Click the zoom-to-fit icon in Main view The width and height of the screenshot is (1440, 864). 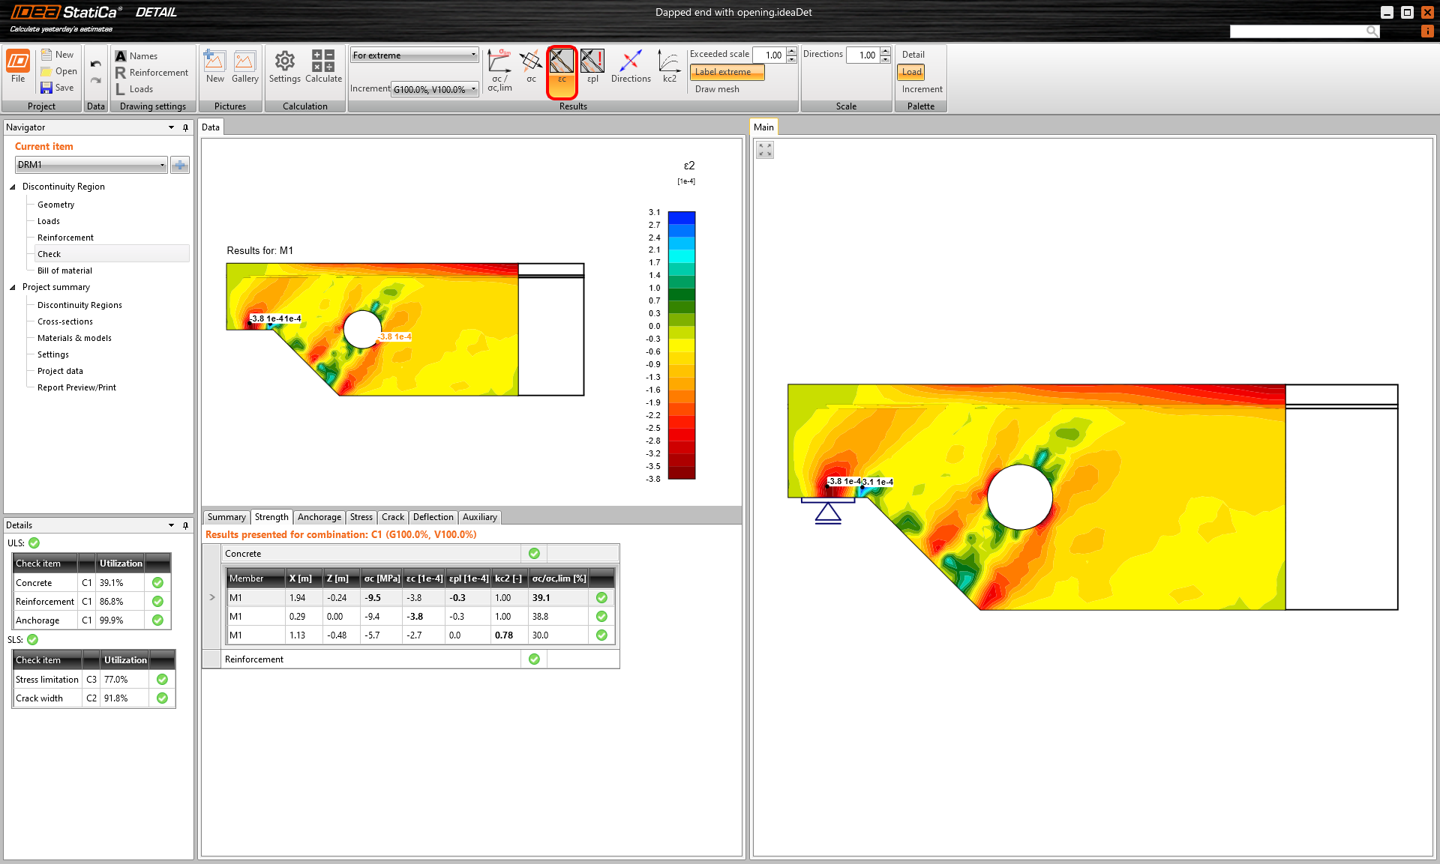[765, 150]
